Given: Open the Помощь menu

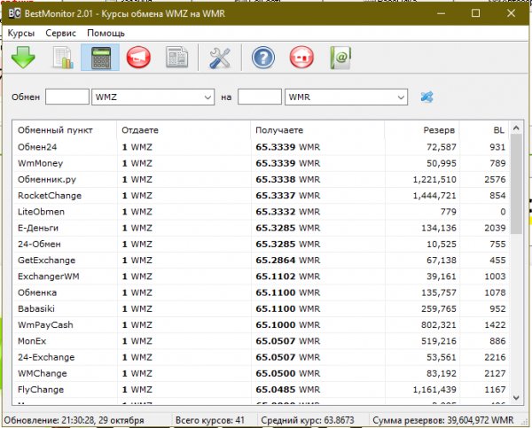Looking at the screenshot, I should [106, 34].
